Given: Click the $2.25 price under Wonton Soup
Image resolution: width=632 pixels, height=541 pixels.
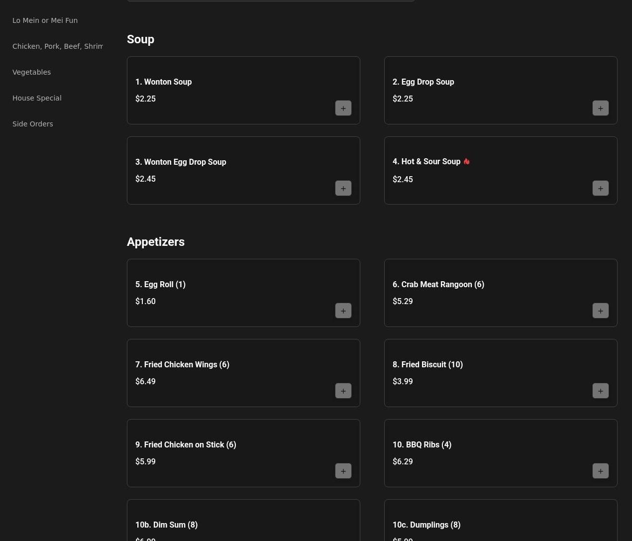Looking at the screenshot, I should click(x=145, y=99).
